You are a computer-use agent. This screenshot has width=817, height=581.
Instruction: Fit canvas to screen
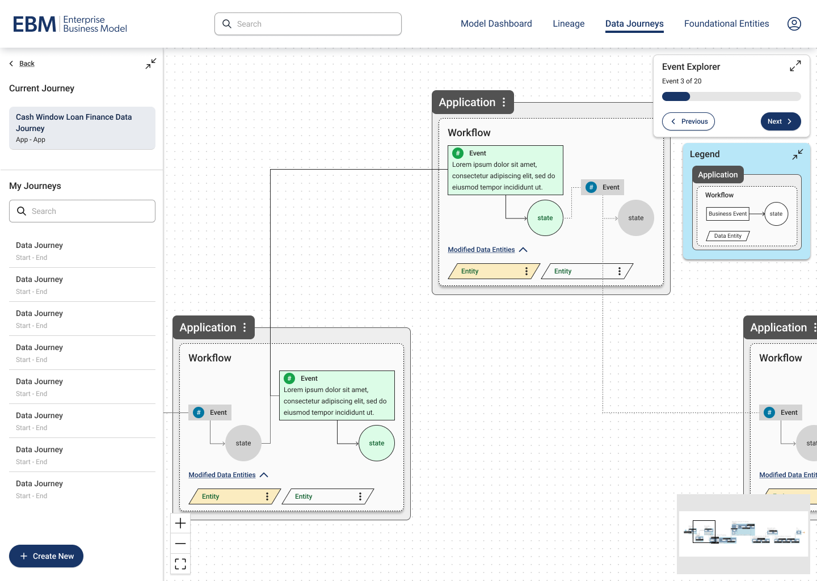tap(180, 564)
